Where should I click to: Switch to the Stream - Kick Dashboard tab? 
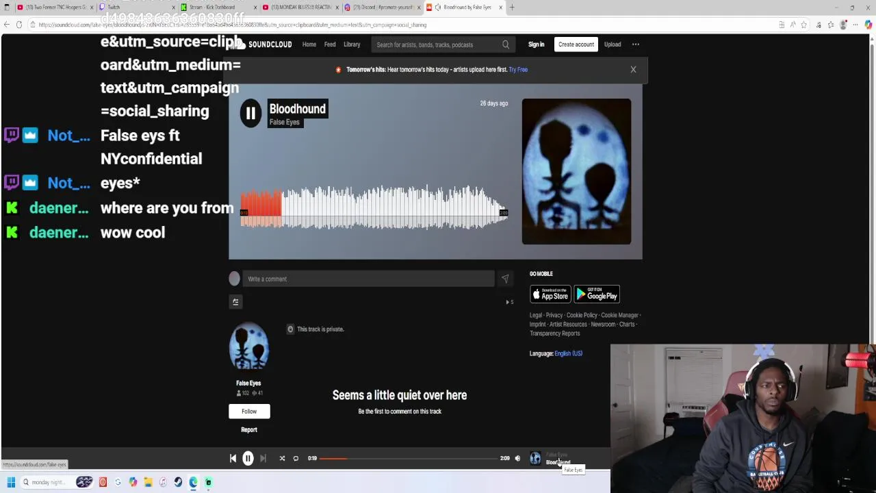click(216, 7)
